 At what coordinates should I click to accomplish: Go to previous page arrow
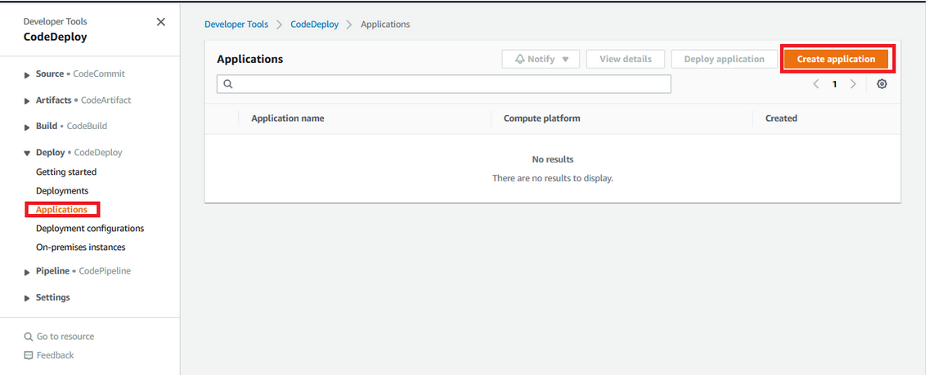pos(816,84)
